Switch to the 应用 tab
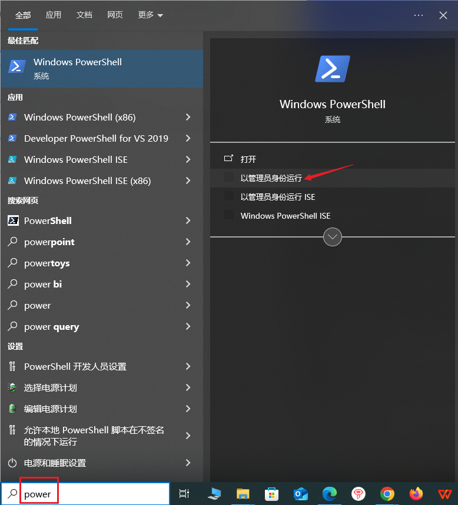 click(53, 15)
